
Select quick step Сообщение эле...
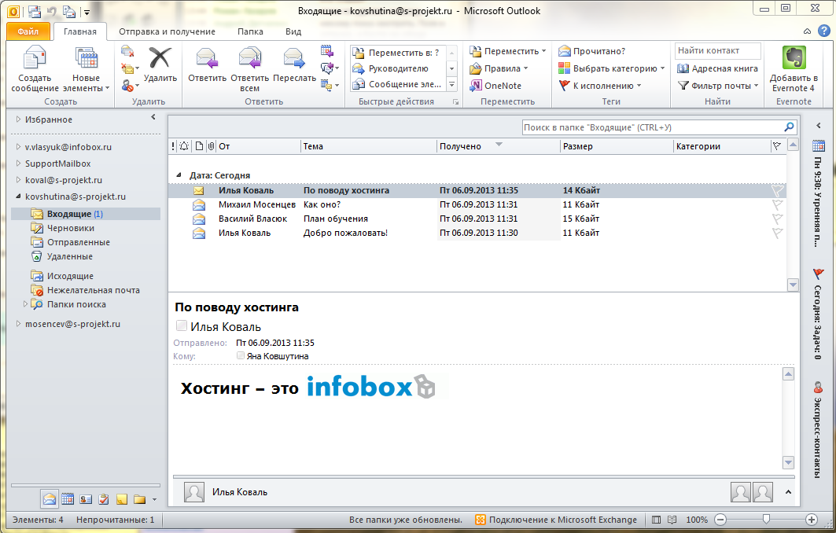[396, 84]
